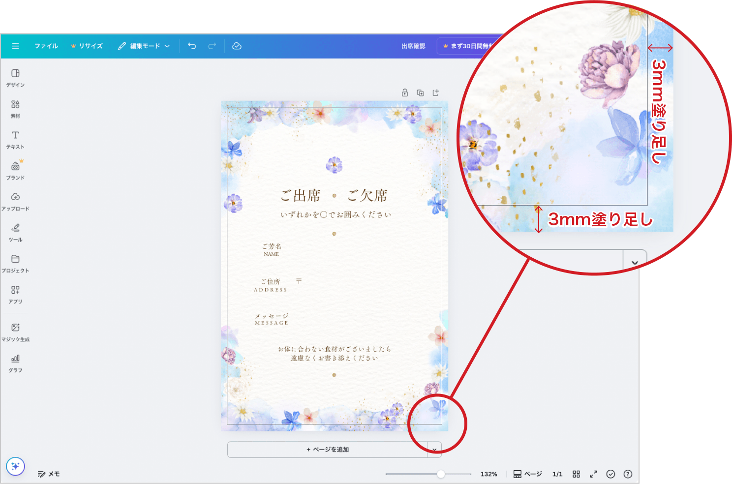Open the グラフ (Charts) panel
The width and height of the screenshot is (732, 484).
coord(15,362)
